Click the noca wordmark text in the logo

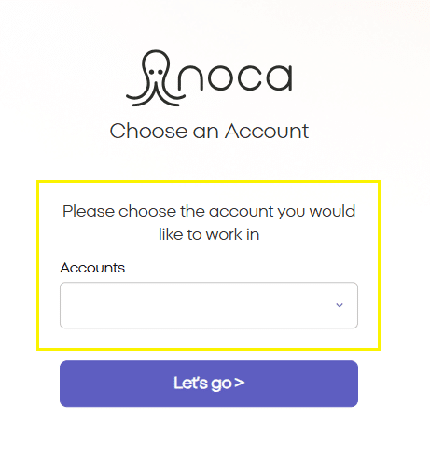coord(235,77)
